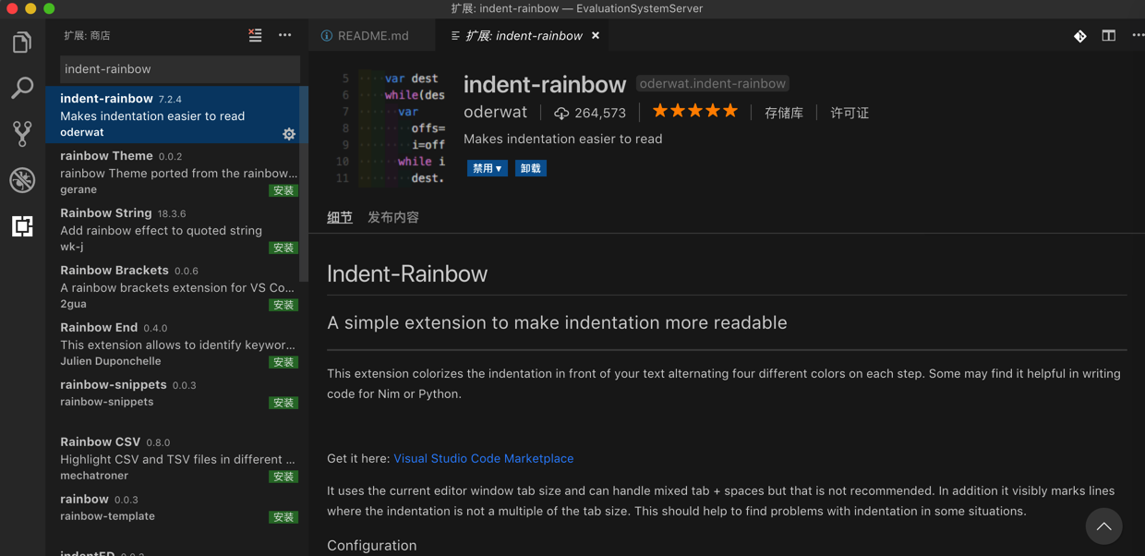The width and height of the screenshot is (1145, 556).
Task: Install Rainbow Brackets extension
Action: click(283, 305)
